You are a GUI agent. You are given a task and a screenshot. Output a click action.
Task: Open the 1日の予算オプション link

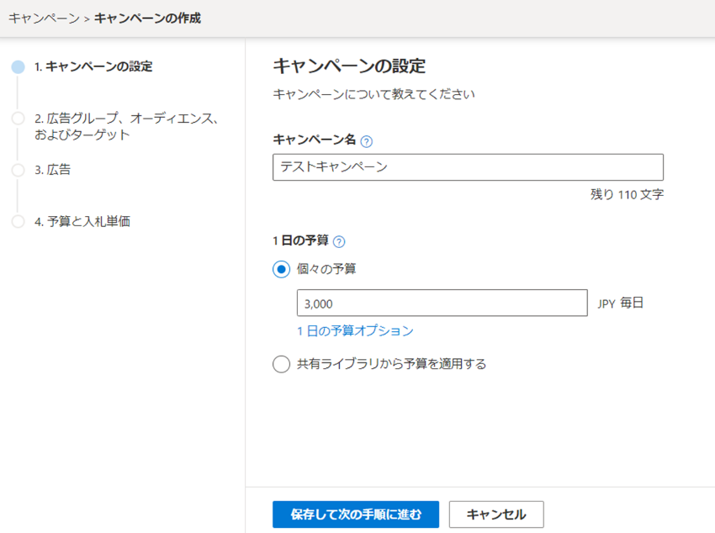point(355,330)
